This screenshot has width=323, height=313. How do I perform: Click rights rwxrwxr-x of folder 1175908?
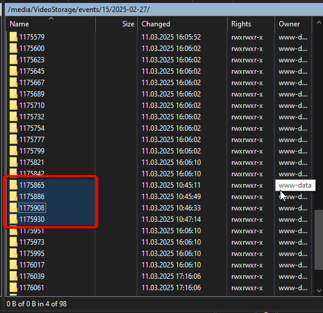click(247, 208)
